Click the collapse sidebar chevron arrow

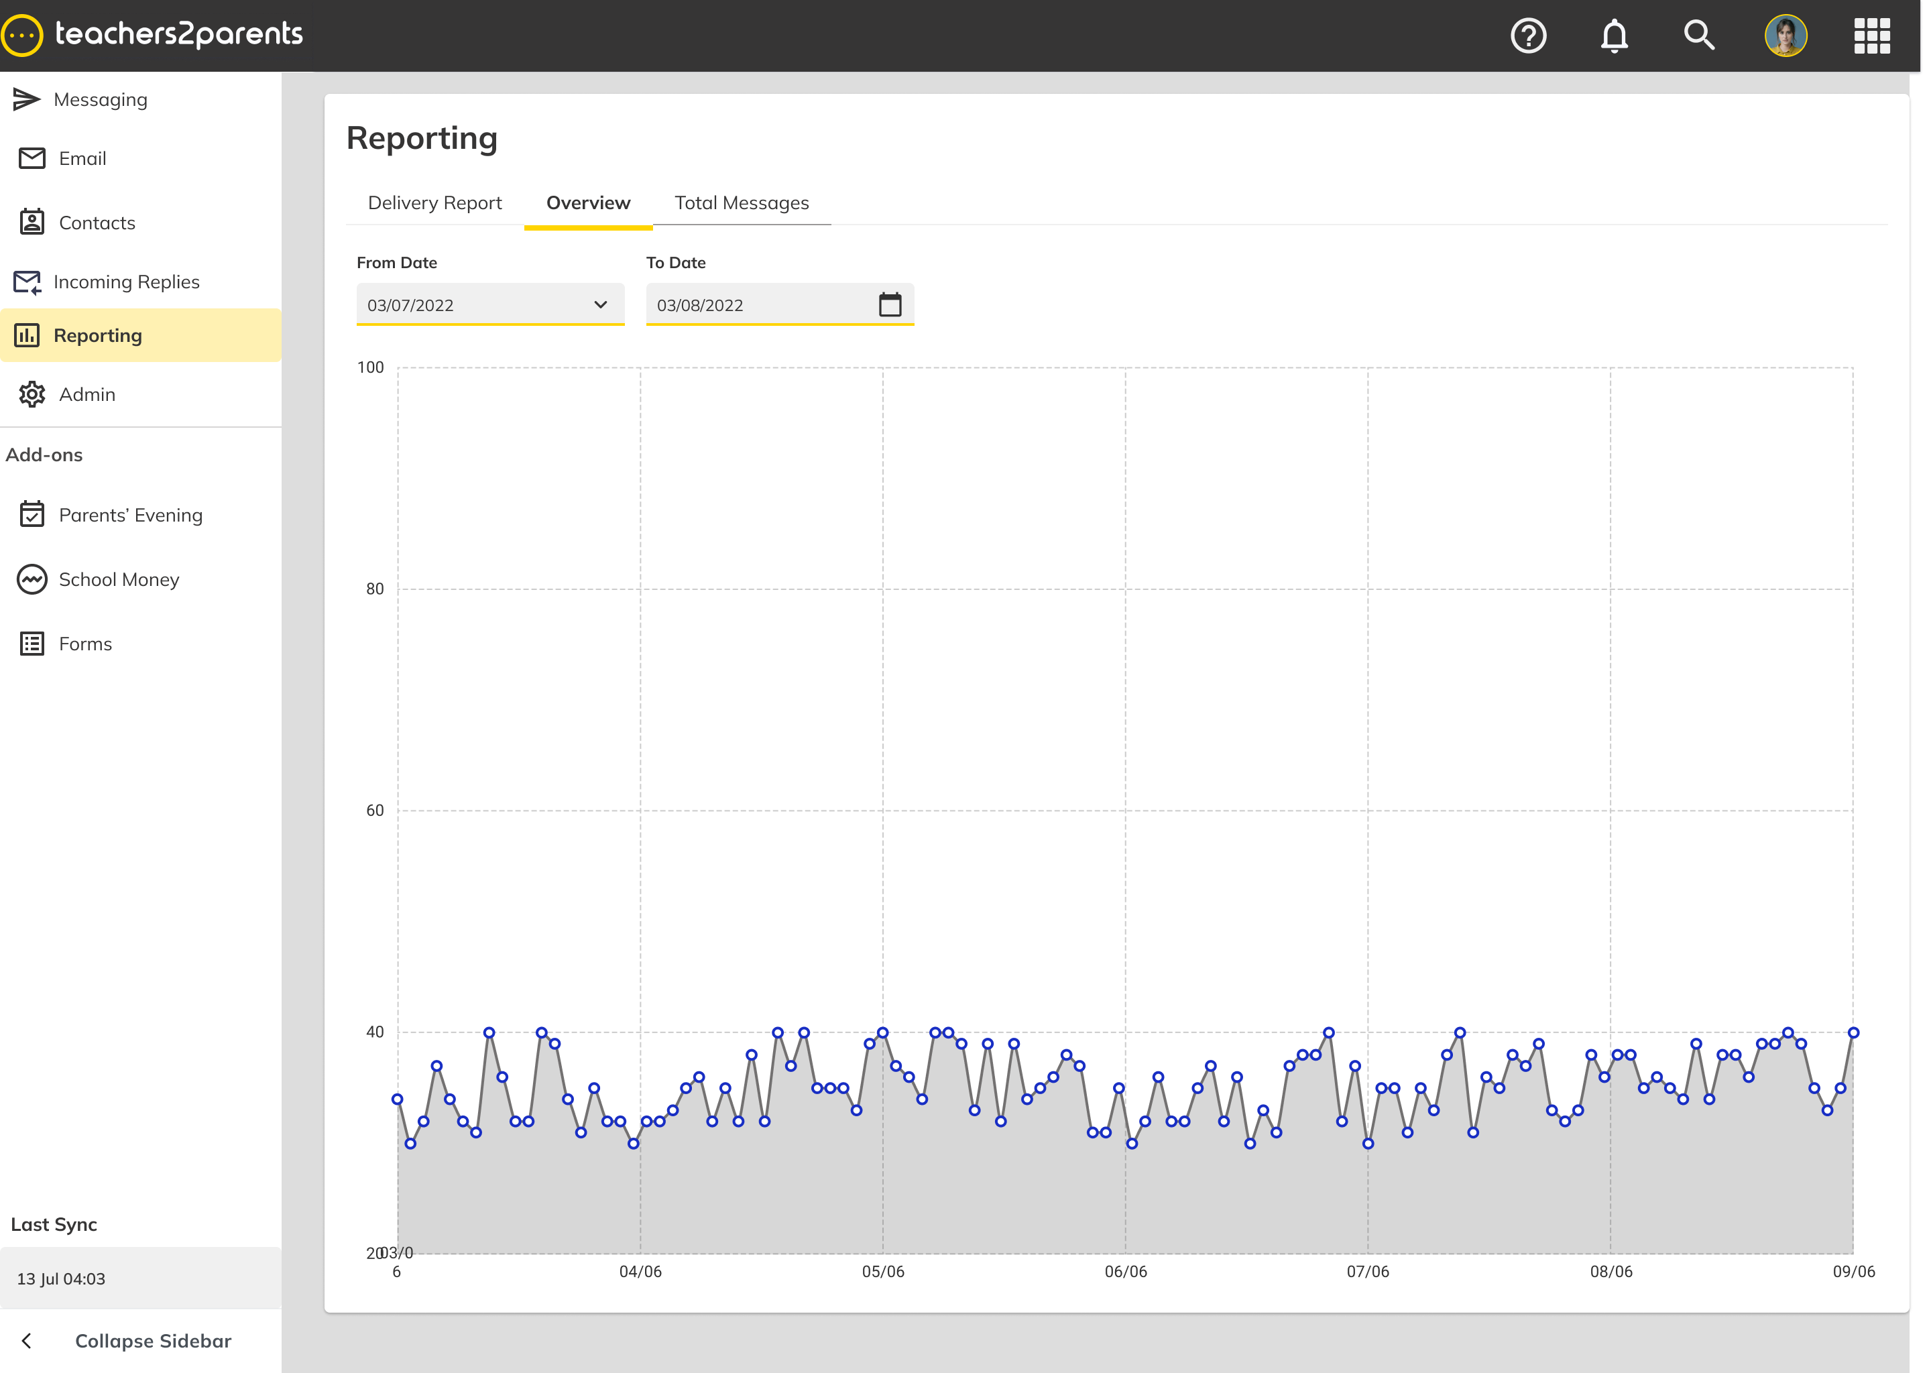tap(27, 1341)
